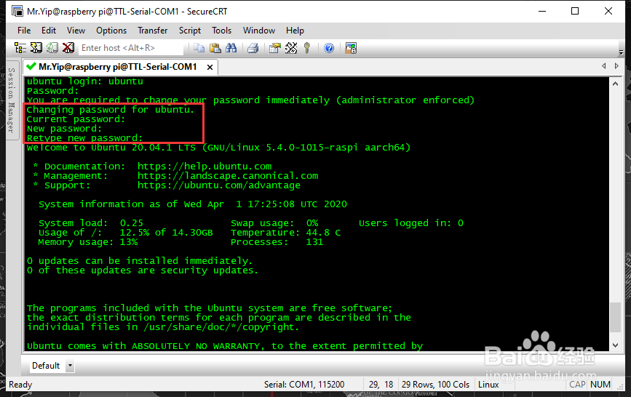Click the SecureCRT title bar app icon
Viewport: 631px width, 397px height.
pyautogui.click(x=17, y=11)
